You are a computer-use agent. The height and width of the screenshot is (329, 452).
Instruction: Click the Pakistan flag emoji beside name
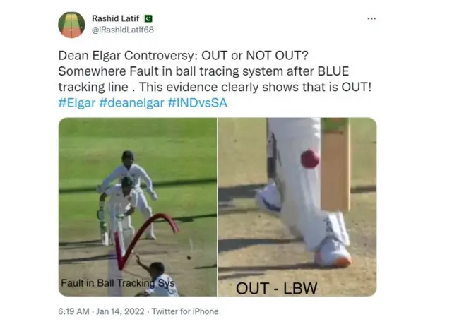tap(148, 19)
